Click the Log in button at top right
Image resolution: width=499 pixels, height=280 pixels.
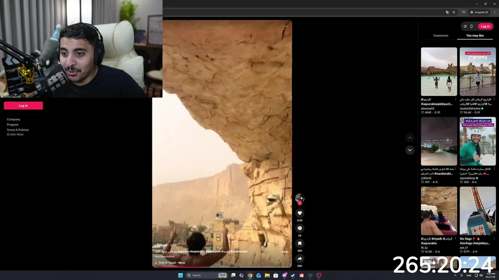tap(485, 26)
